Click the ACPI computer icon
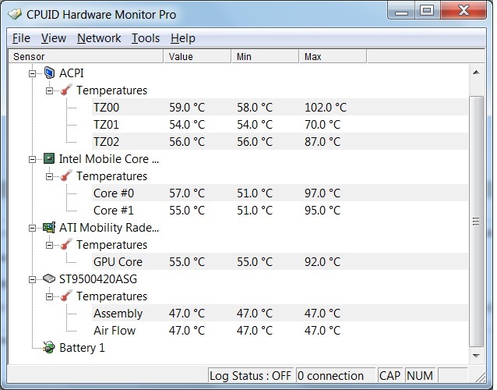Image resolution: width=497 pixels, height=390 pixels. [49, 73]
